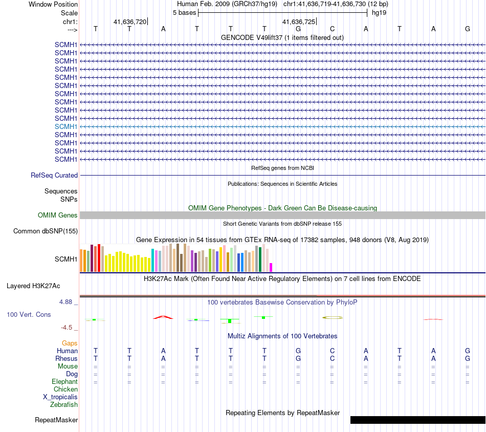Click the RefSeq Curated track label
The image size is (486, 432).
coord(54,175)
